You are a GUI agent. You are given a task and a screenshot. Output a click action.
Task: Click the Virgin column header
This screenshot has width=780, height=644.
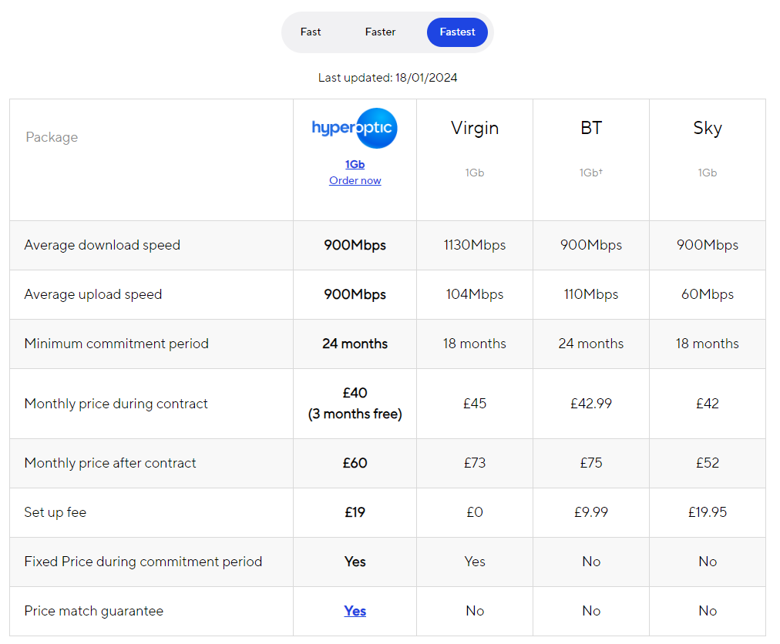[475, 128]
